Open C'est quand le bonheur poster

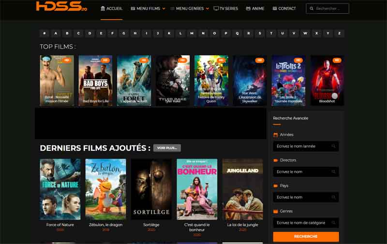(x=197, y=189)
